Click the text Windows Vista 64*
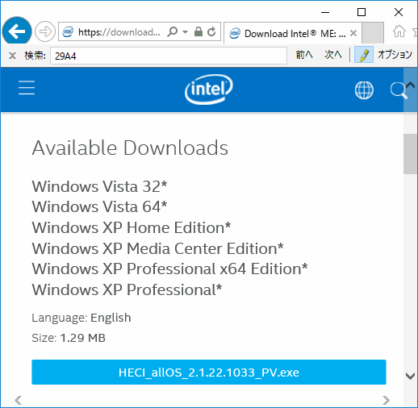The image size is (418, 408). pos(99,207)
